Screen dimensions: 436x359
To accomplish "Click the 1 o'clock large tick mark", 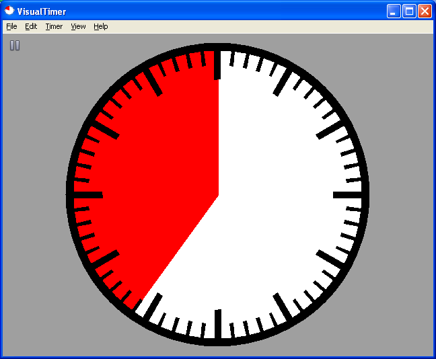I will pos(283,83).
